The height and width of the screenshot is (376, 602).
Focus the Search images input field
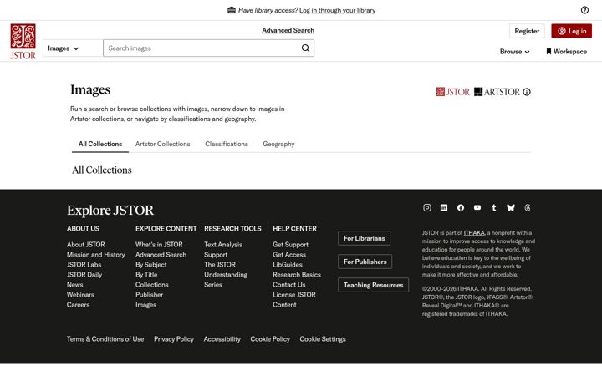pyautogui.click(x=208, y=48)
